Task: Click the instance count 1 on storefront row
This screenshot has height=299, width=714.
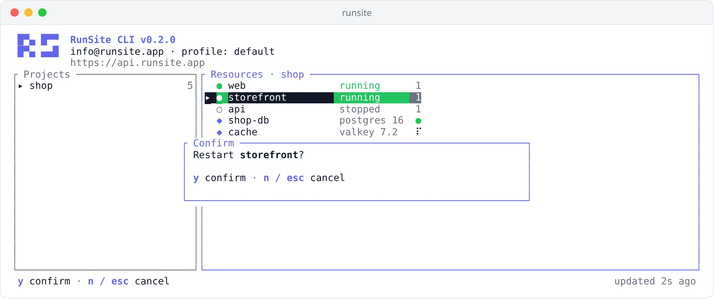Action: pyautogui.click(x=418, y=97)
